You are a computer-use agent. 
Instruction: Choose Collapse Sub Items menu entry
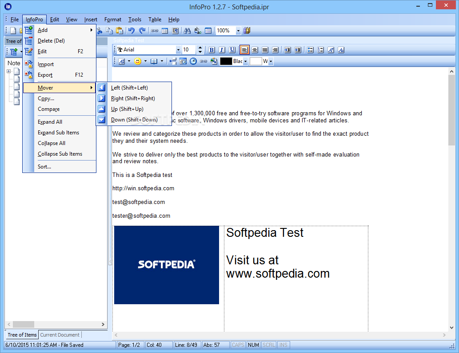(60, 154)
